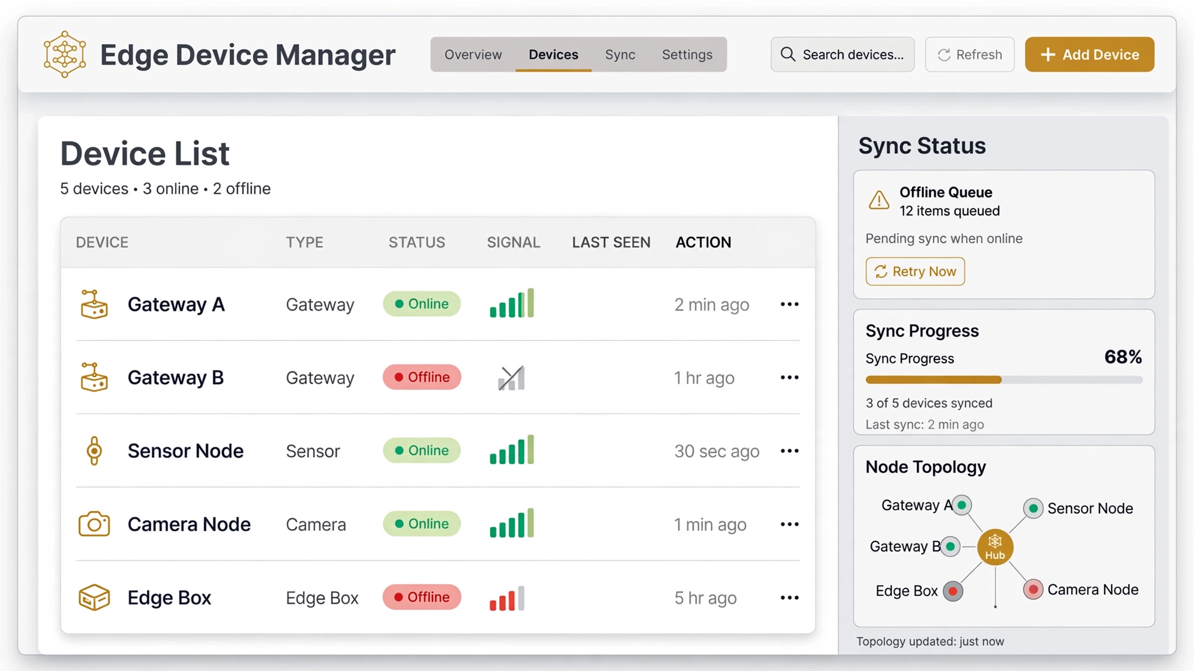The height and width of the screenshot is (671, 1194).
Task: Click Edge Box node dot in topology
Action: tap(953, 591)
